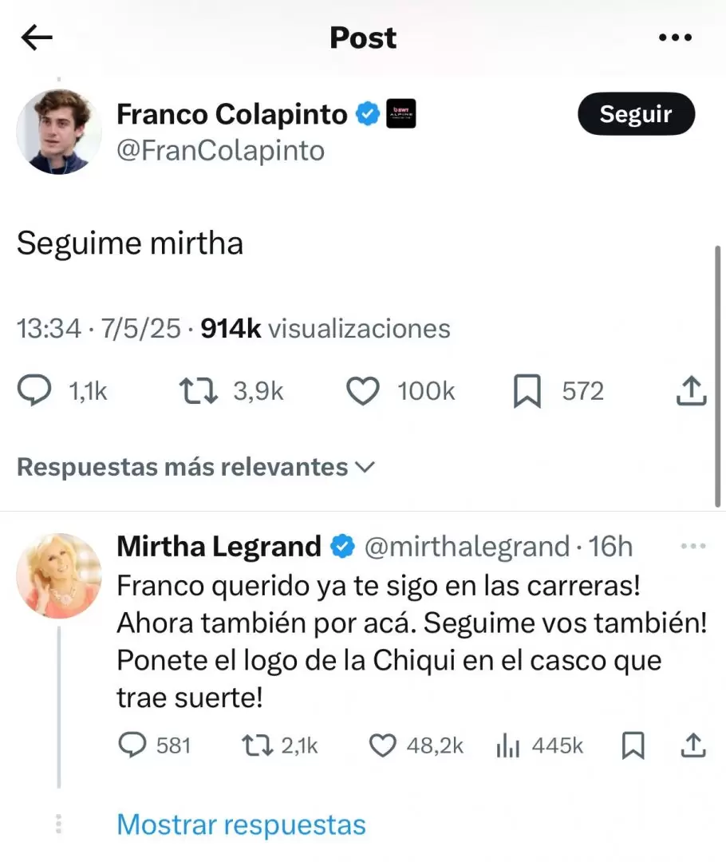Like Franco Colapinto's post
Viewport: 726px width, 862px height.
coord(363,391)
